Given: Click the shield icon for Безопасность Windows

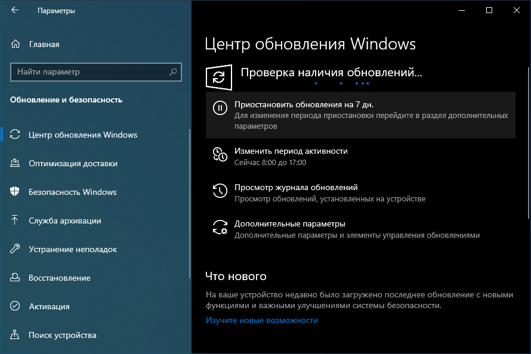Looking at the screenshot, I should click(x=16, y=192).
